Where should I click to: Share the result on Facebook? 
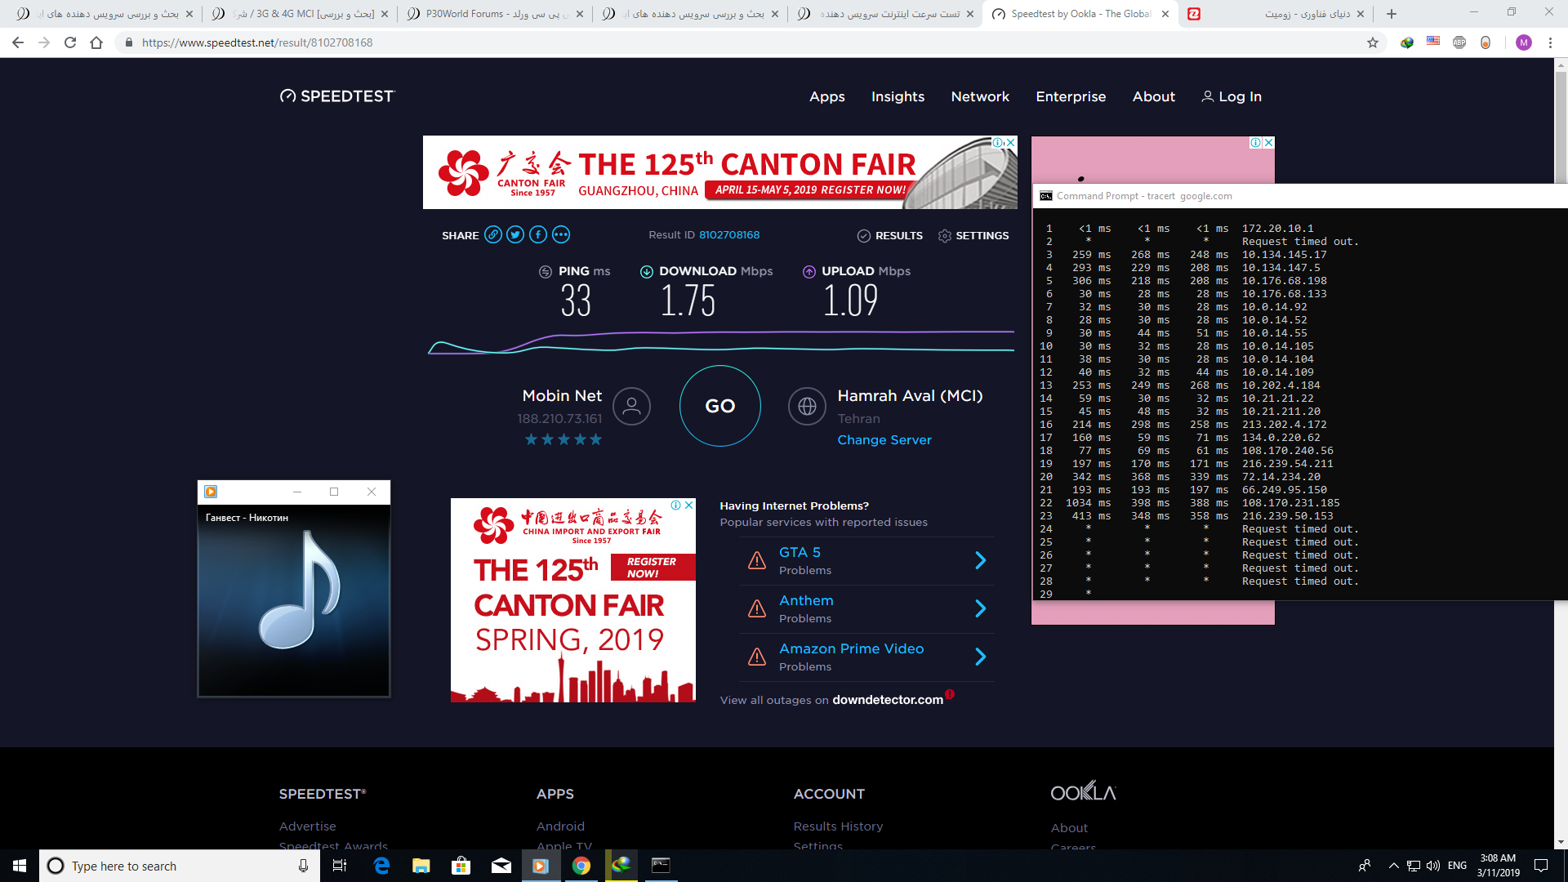click(x=538, y=235)
